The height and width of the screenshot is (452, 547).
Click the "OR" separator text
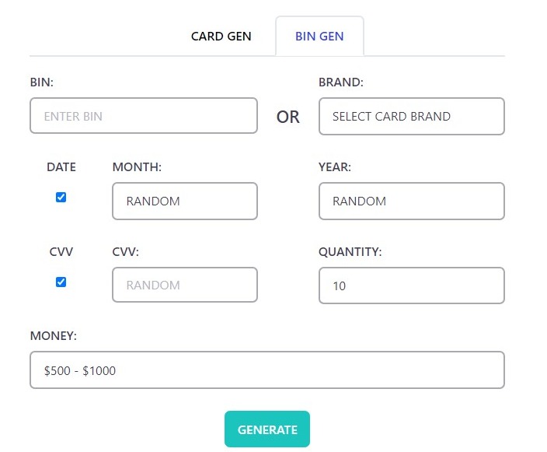[287, 117]
